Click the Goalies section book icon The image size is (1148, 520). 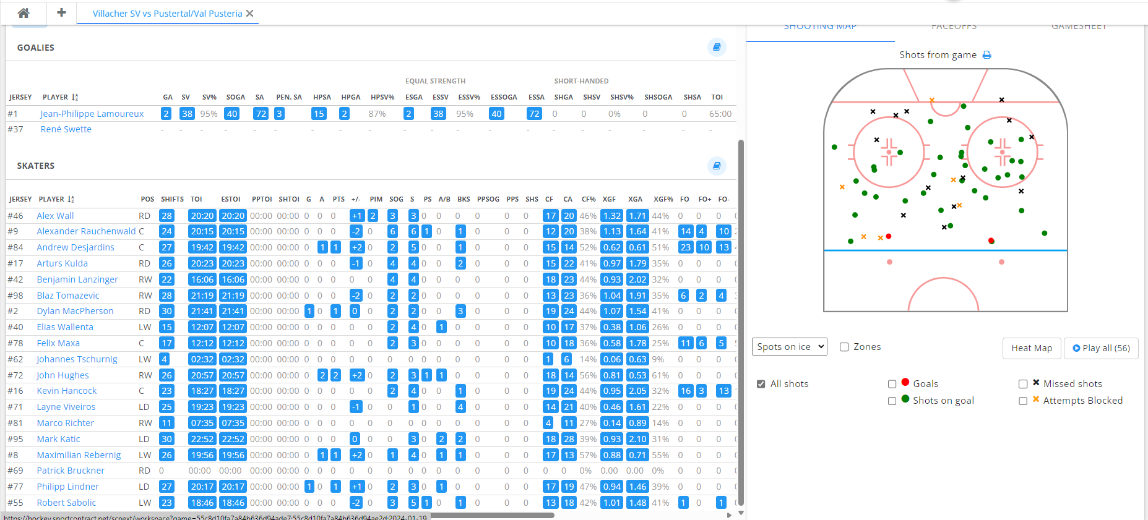tap(717, 47)
